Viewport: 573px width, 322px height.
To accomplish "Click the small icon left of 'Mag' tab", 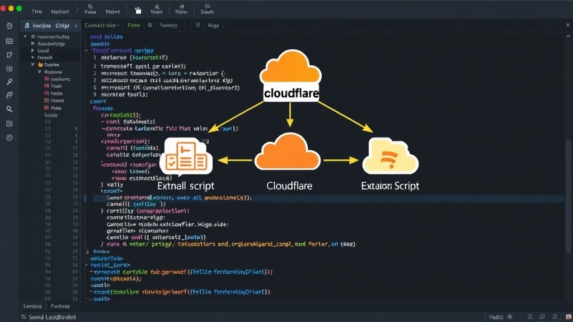I will pos(198,25).
